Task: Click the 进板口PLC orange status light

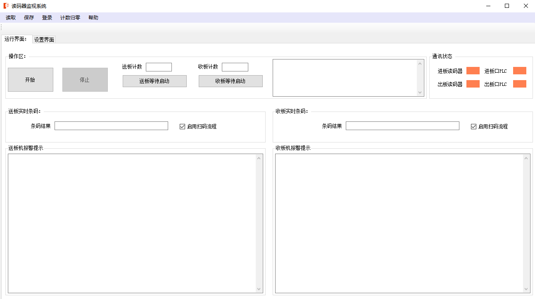Action: 519,71
